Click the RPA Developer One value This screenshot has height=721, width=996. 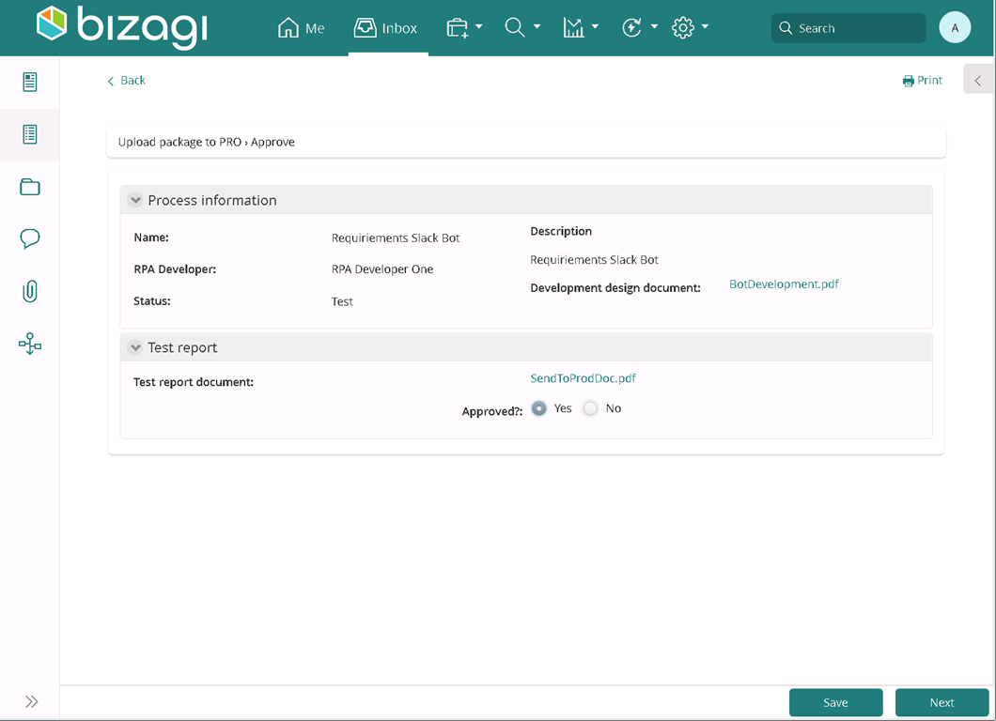point(382,269)
